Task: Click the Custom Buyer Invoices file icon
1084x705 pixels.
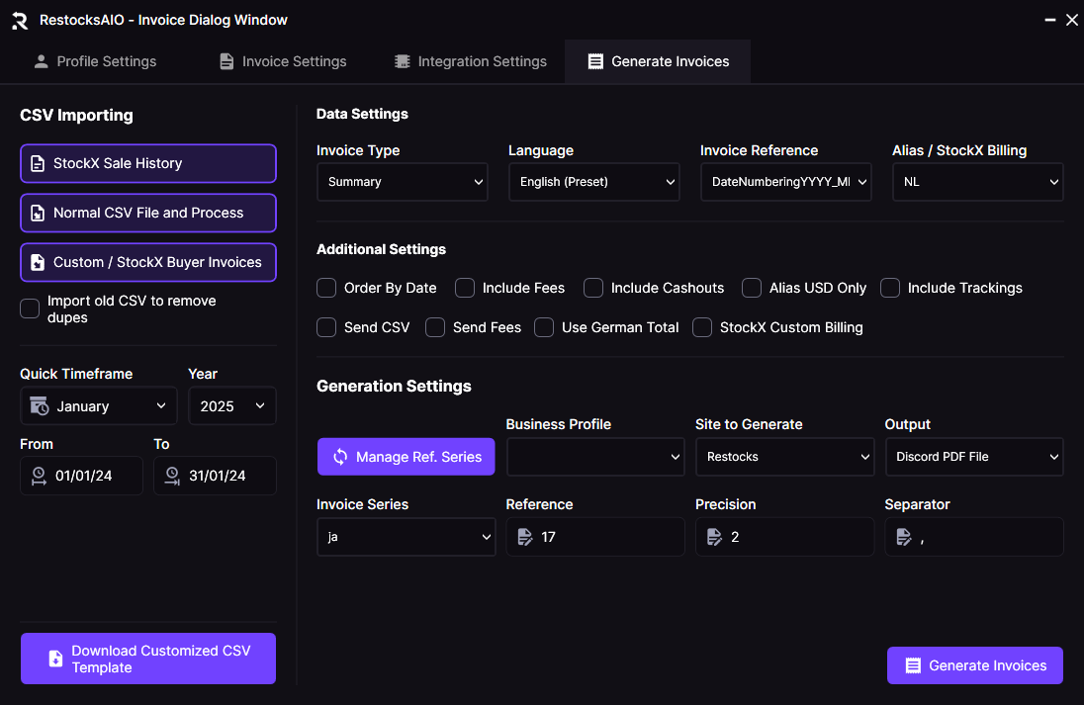Action: pos(38,263)
